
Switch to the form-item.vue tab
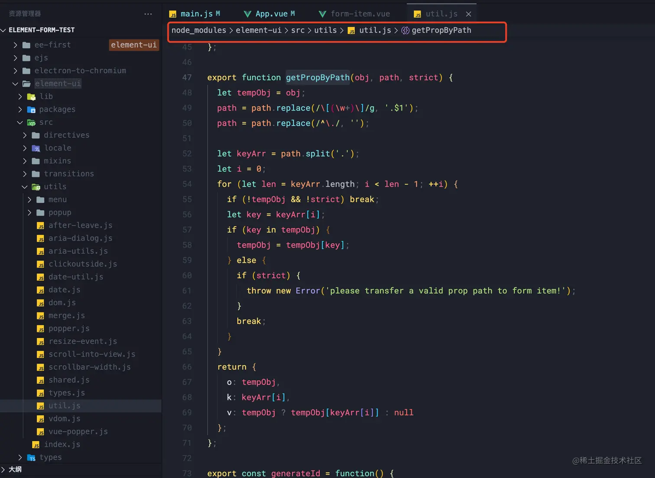(354, 14)
